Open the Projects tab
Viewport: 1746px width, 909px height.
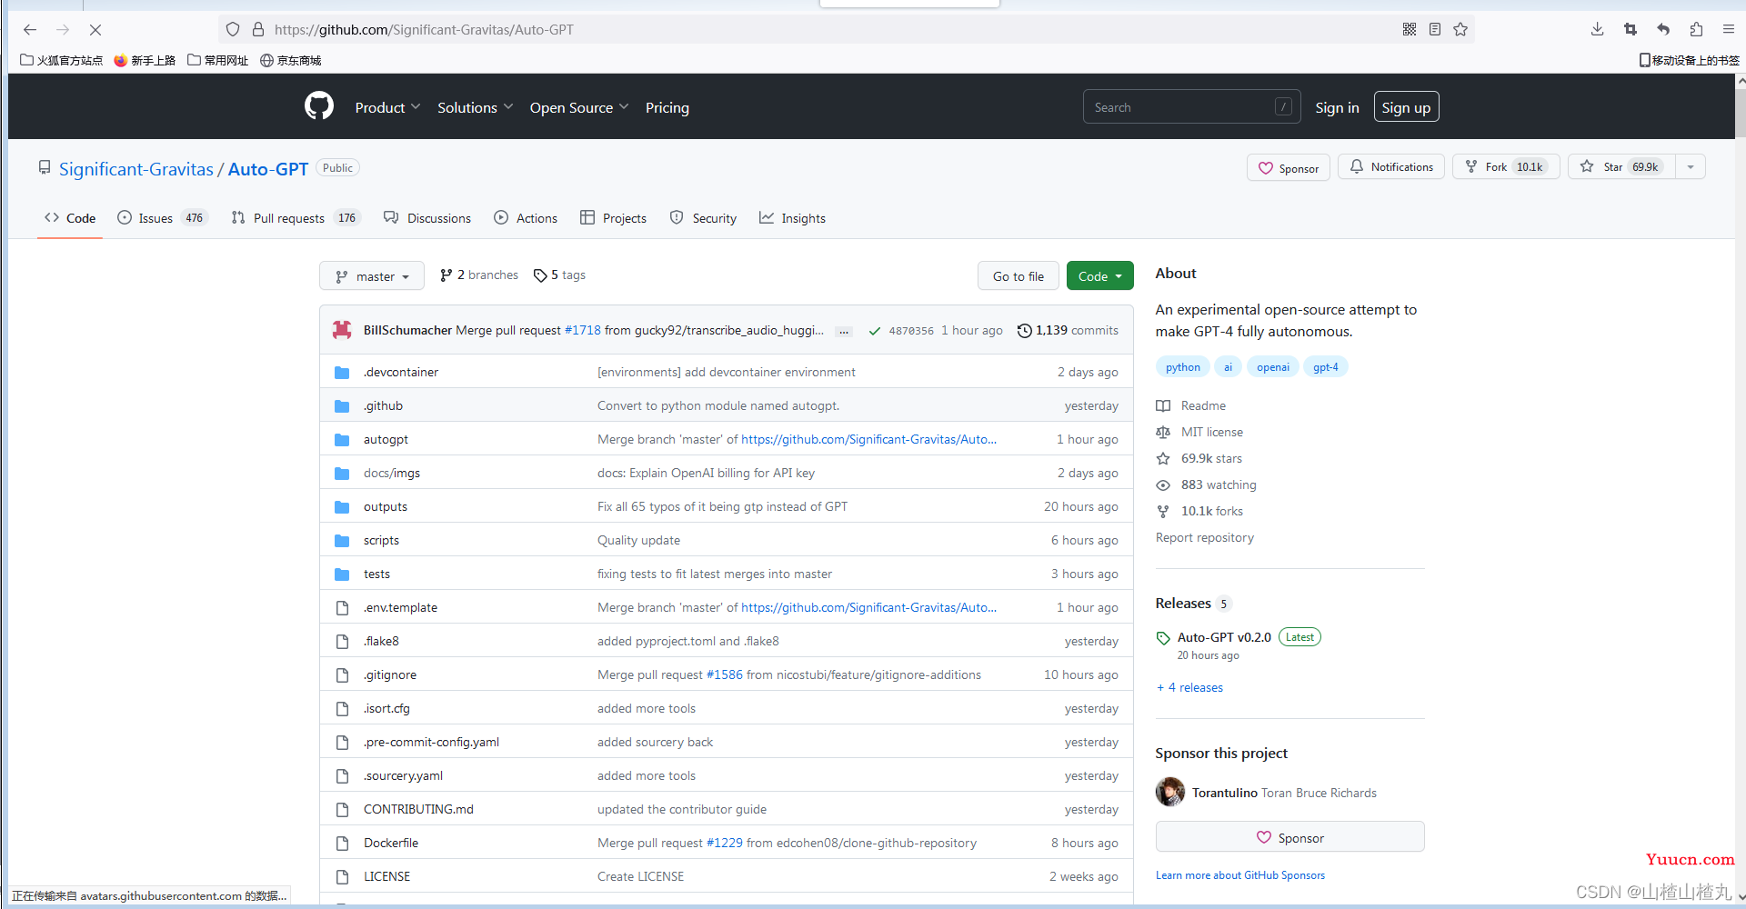[x=613, y=217]
